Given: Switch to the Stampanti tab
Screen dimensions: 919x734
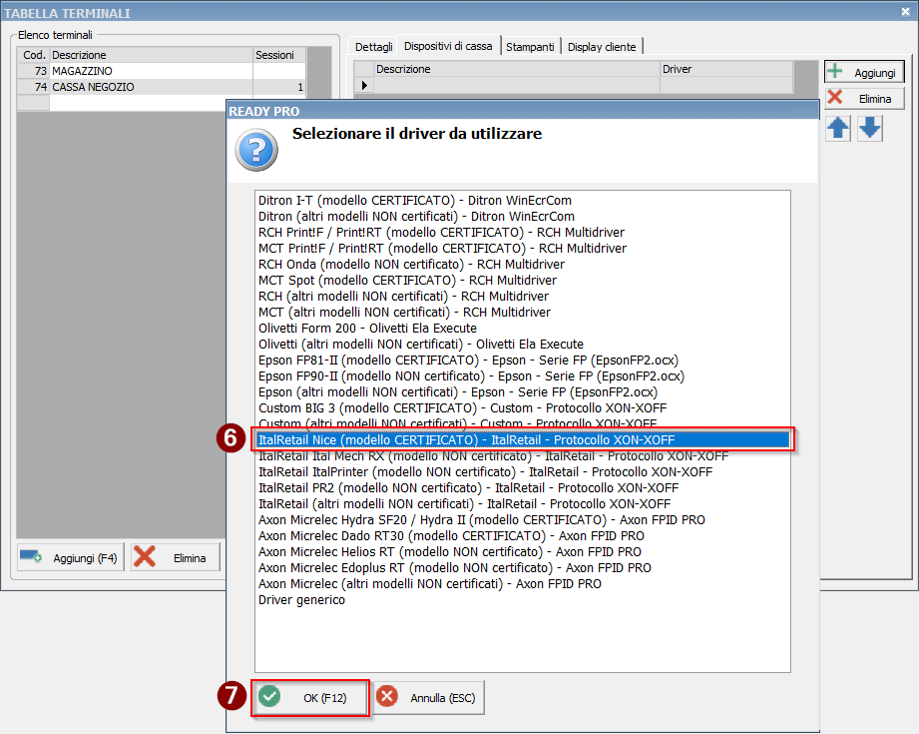Looking at the screenshot, I should point(530,47).
